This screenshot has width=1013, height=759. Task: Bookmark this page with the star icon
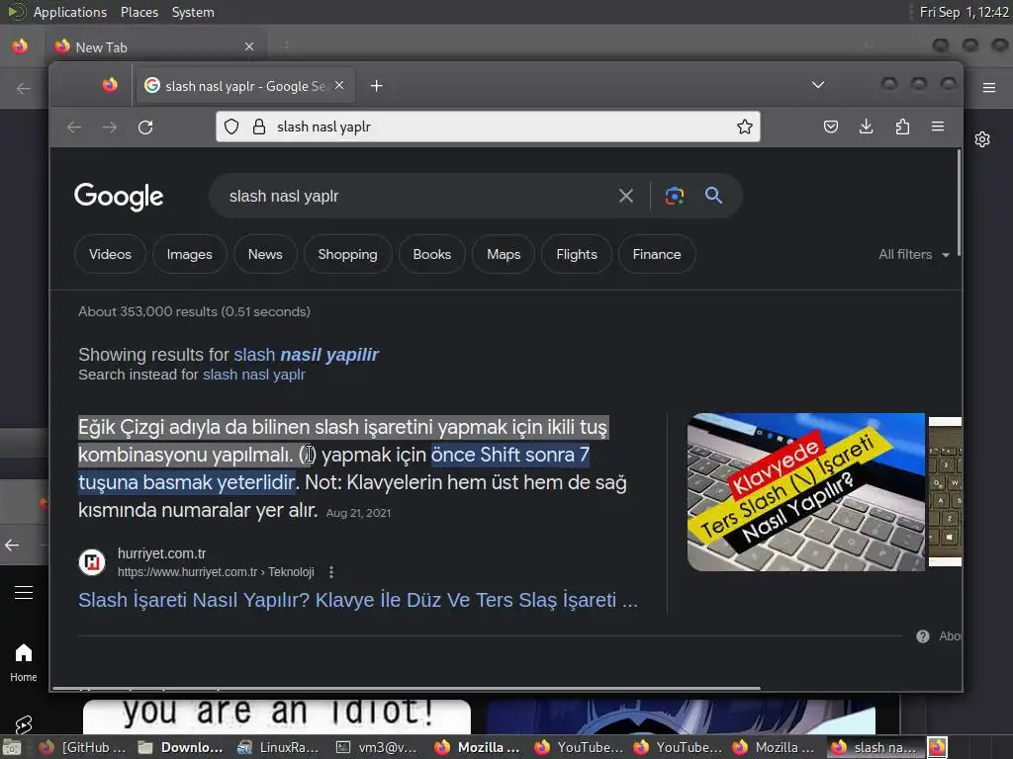(744, 126)
